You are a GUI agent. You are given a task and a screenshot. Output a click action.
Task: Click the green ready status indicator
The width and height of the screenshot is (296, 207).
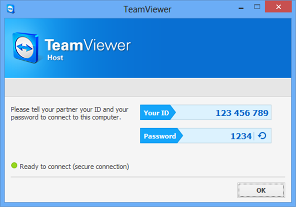pos(14,166)
